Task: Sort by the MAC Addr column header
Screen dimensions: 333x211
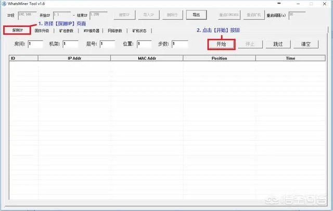Action: coord(147,58)
